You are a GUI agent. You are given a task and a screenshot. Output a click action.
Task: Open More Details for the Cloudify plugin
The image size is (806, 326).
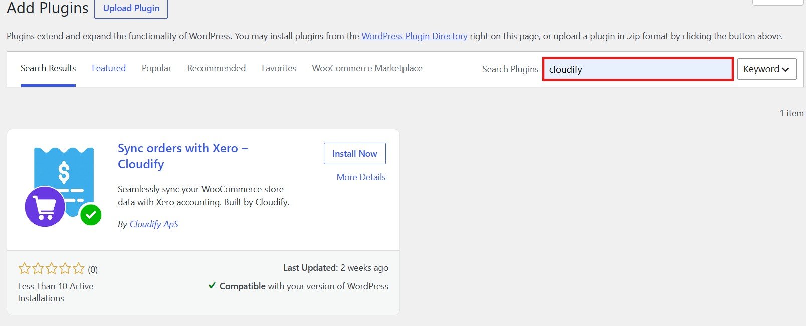point(361,177)
